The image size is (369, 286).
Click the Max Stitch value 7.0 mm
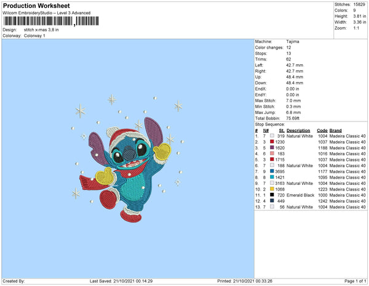coord(293,100)
